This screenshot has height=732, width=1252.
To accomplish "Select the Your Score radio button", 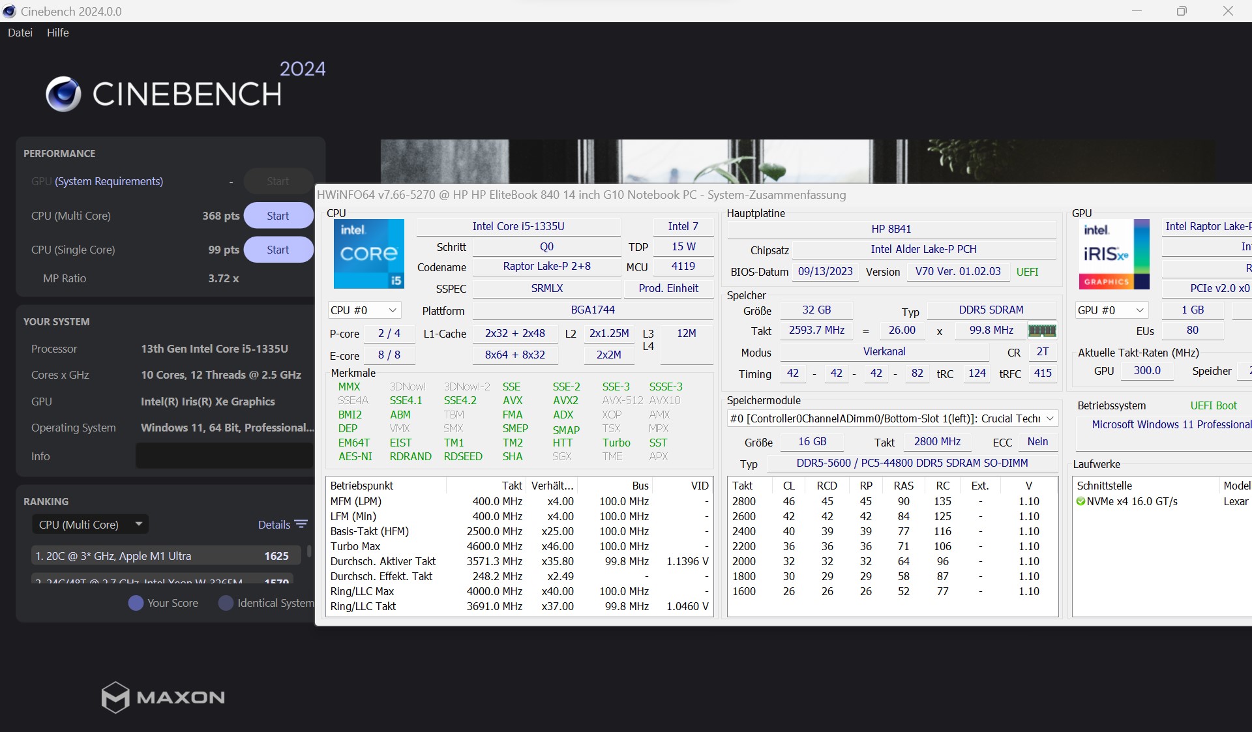I will point(136,603).
